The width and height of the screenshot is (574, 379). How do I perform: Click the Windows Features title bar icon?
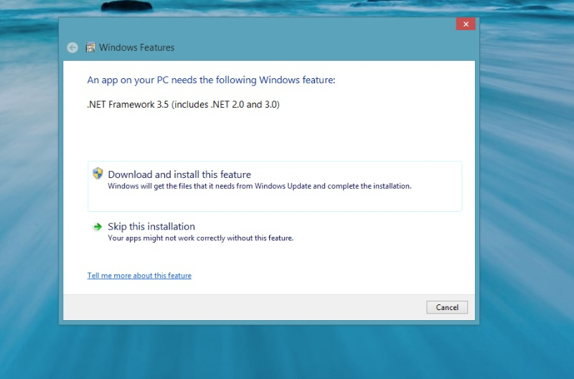[90, 47]
